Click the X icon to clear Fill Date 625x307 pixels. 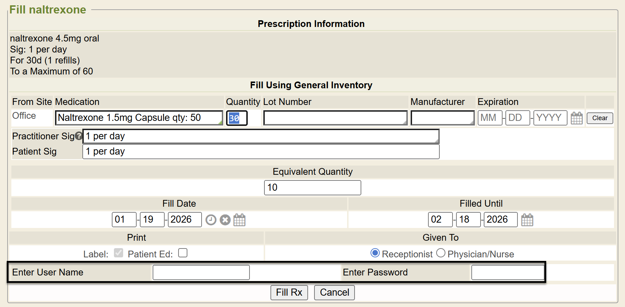pyautogui.click(x=225, y=220)
